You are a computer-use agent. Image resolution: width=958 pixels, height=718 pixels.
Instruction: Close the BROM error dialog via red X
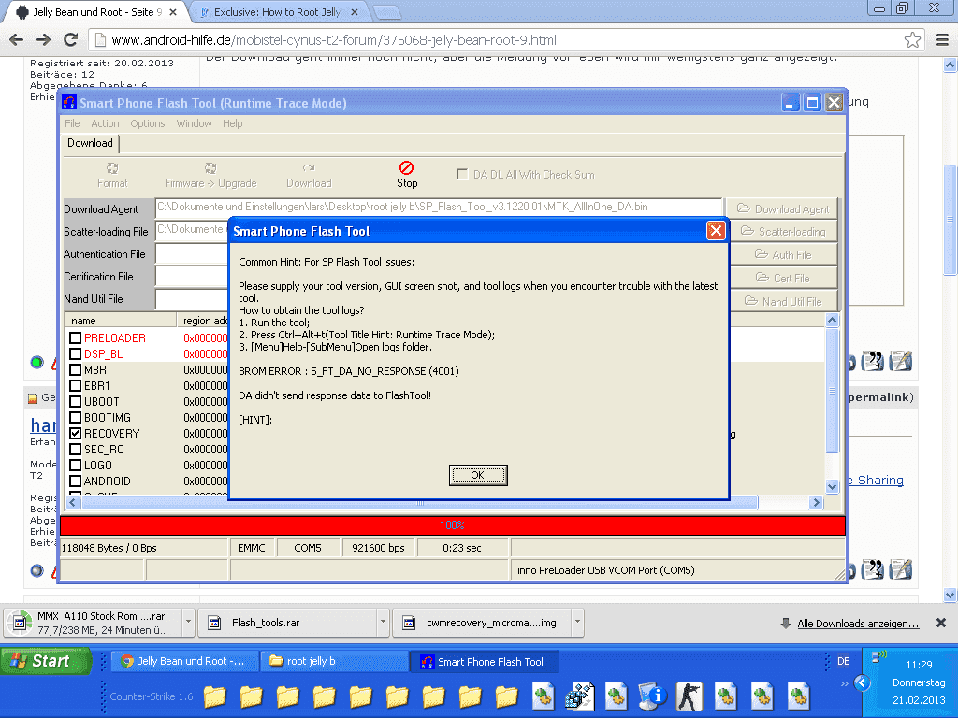716,231
